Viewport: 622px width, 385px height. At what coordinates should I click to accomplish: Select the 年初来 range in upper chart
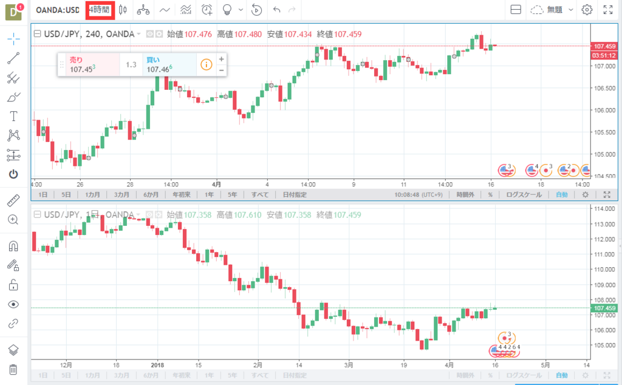182,195
